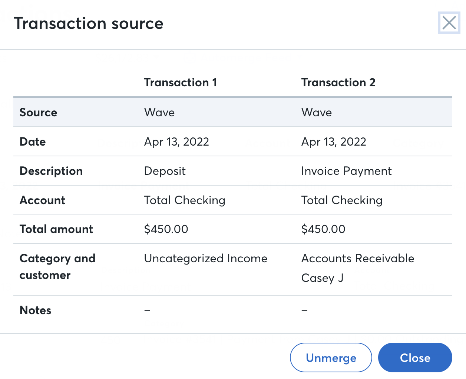Click the Invoice Payment description text

coord(346,171)
